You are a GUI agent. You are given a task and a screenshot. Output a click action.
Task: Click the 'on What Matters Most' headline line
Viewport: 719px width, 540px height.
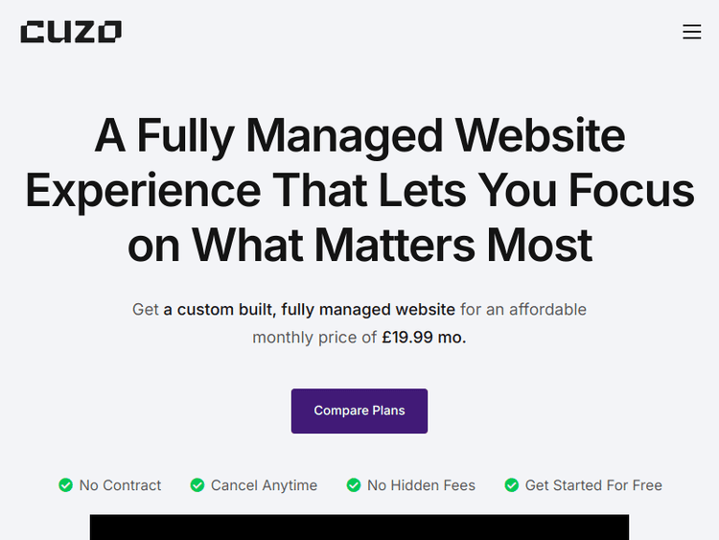(359, 246)
